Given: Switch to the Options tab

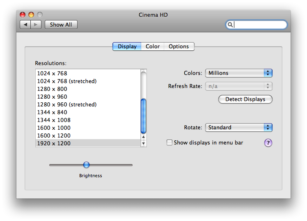Looking at the screenshot, I should click(x=179, y=47).
